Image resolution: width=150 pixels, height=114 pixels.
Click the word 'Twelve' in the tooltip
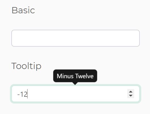pyautogui.click(x=84, y=76)
